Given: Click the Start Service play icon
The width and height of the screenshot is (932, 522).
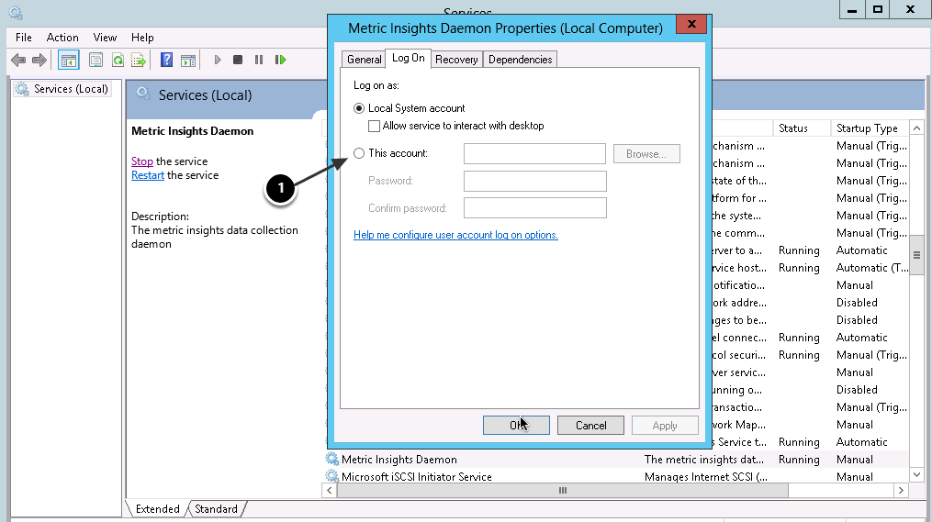Looking at the screenshot, I should click(x=218, y=60).
